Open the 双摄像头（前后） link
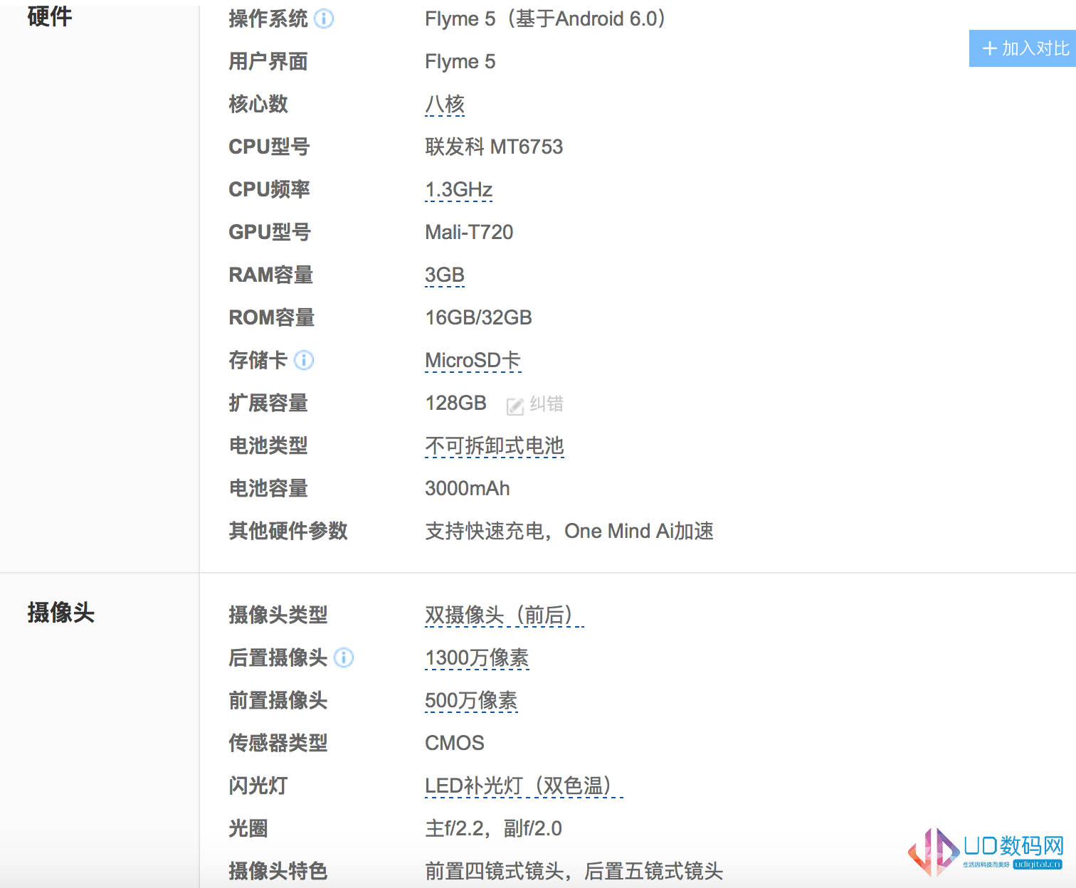 505,615
